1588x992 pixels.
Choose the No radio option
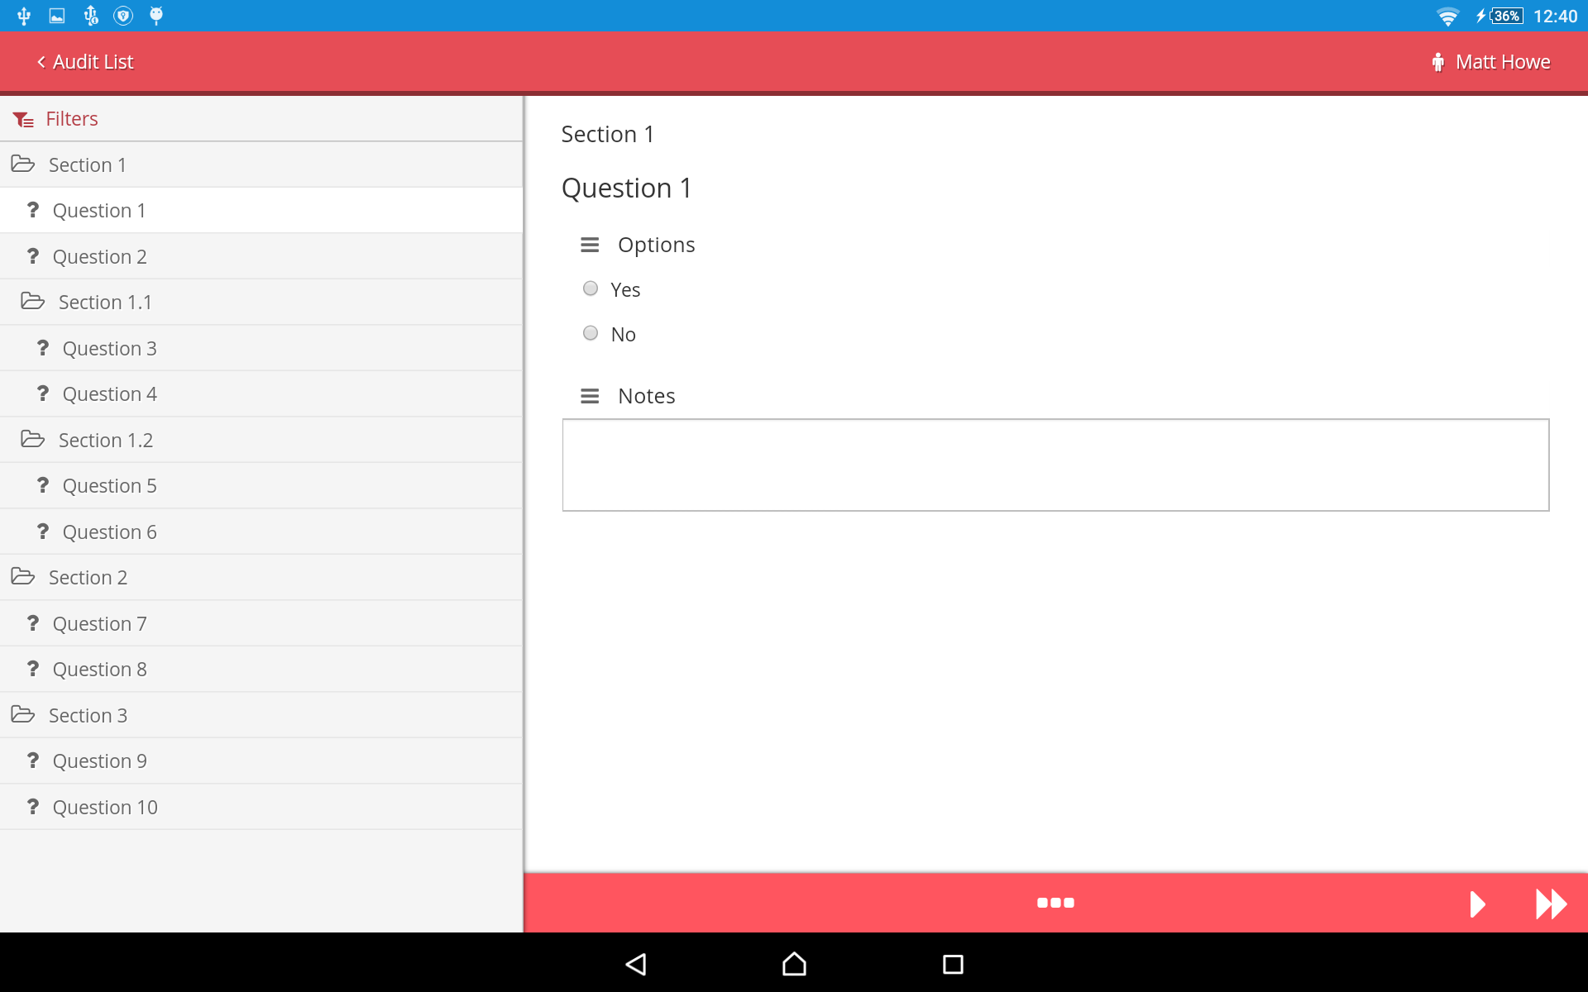tap(591, 333)
